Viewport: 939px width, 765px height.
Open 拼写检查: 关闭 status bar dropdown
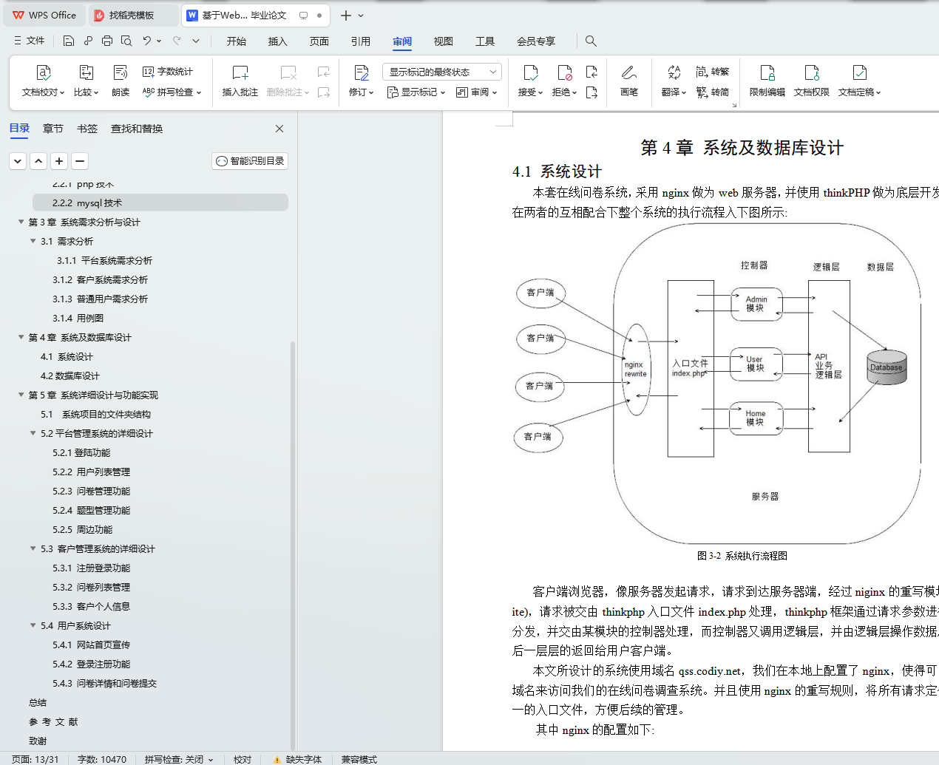tap(179, 759)
